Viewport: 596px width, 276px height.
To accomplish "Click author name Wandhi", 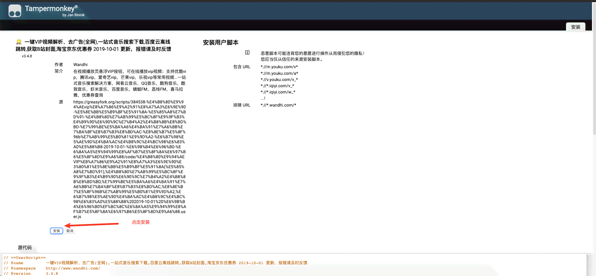I will [81, 64].
